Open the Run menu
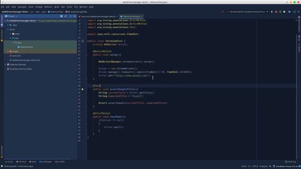This screenshot has height=169, width=301. 63,7
